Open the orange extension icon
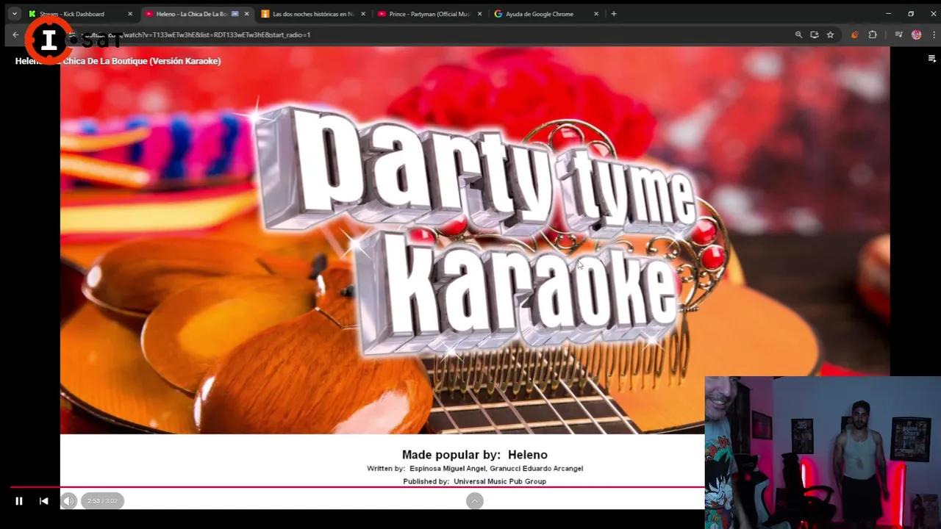 [x=854, y=35]
